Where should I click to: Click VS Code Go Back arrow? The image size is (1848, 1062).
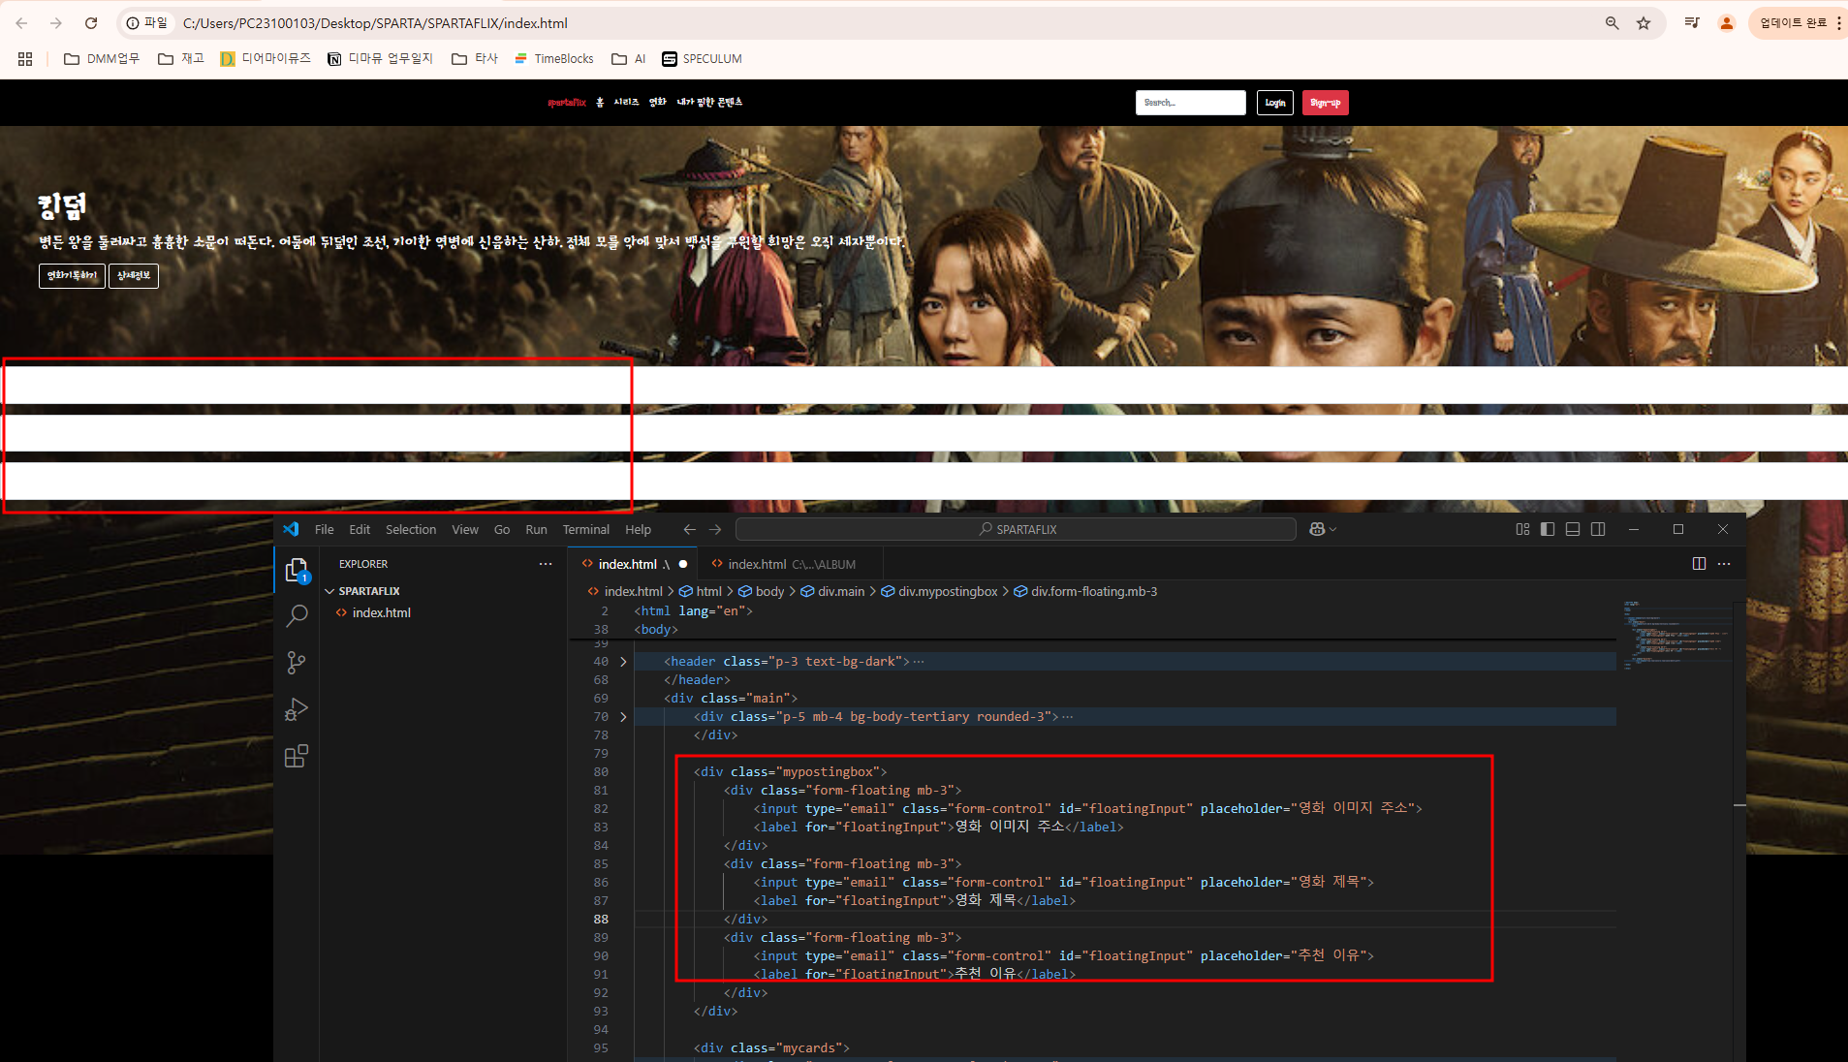(689, 529)
